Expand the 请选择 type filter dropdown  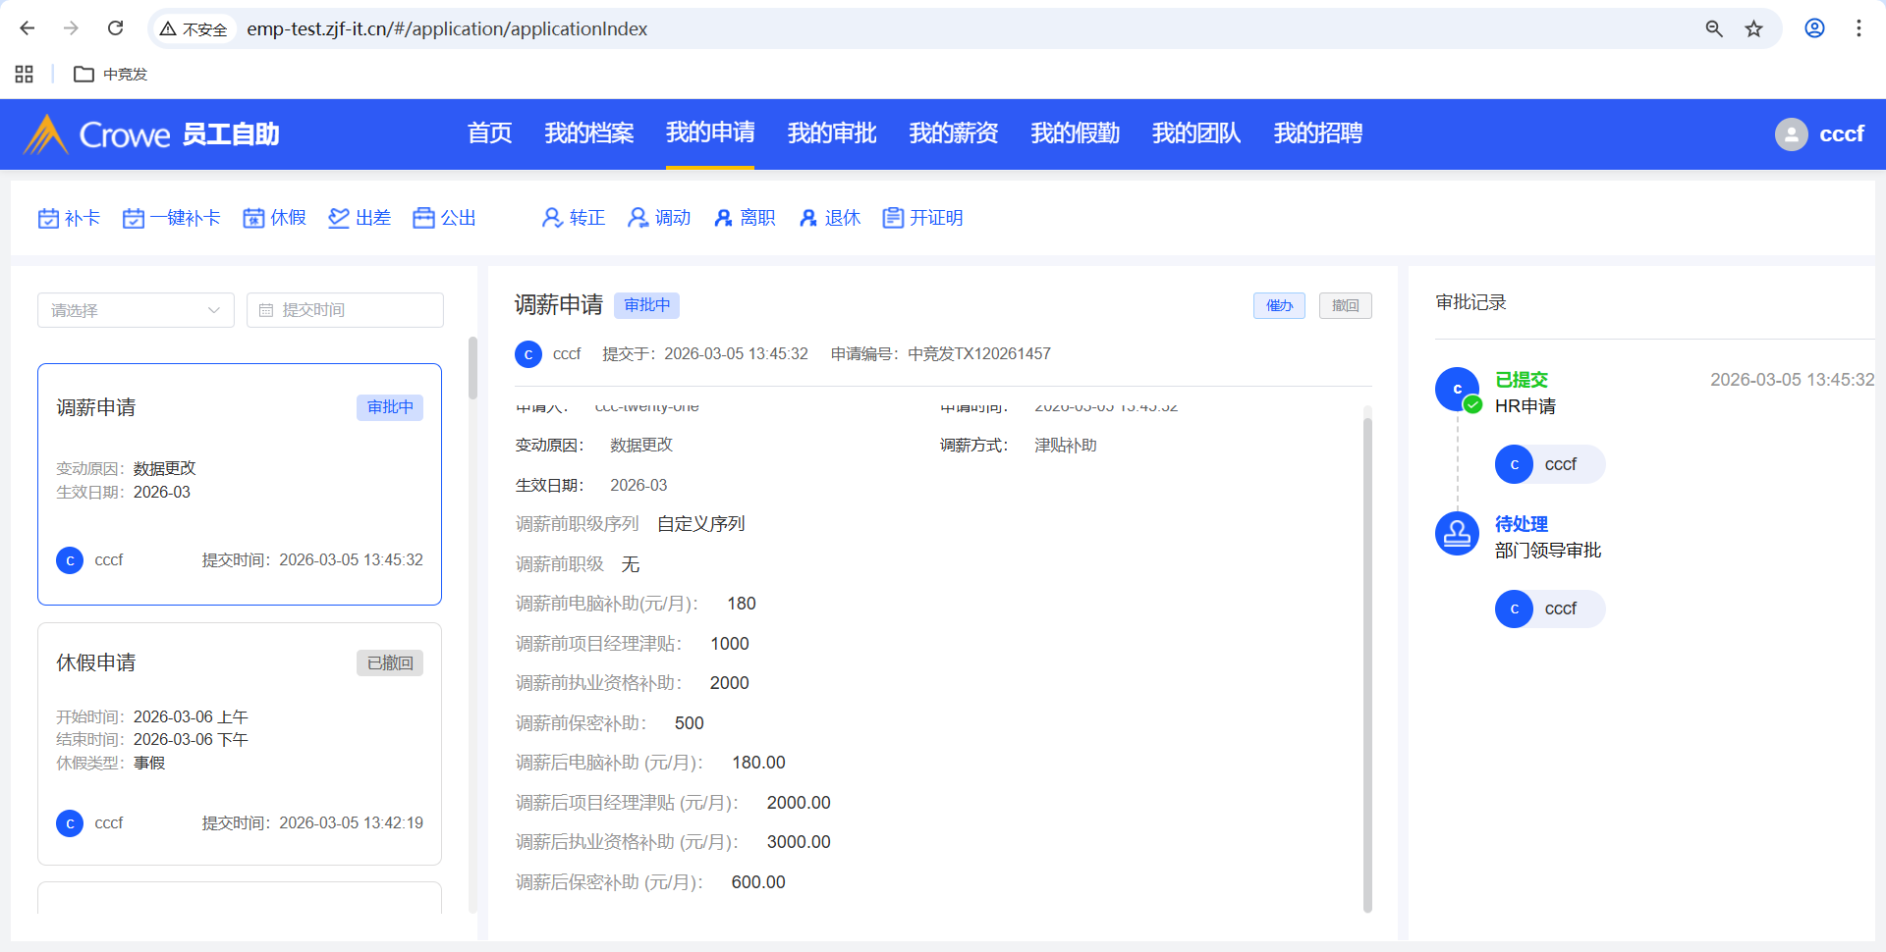click(x=136, y=310)
